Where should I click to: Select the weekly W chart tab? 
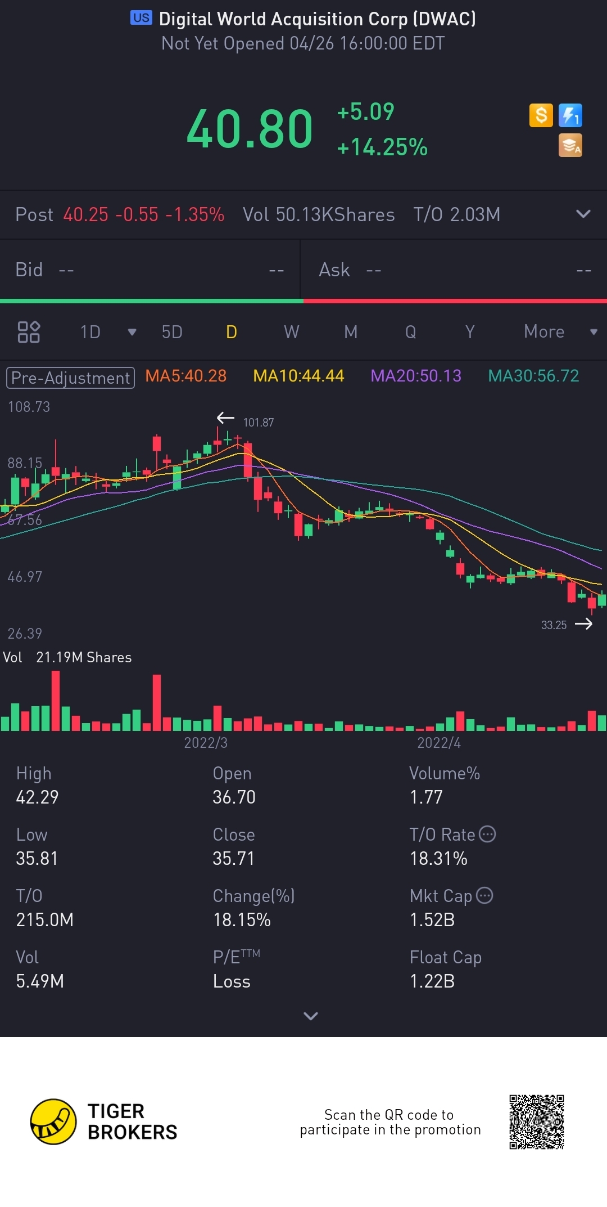tap(291, 332)
